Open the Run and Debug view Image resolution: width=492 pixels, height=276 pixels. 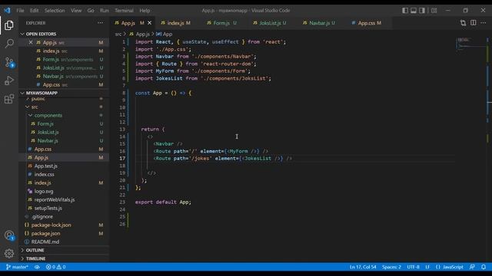8,80
